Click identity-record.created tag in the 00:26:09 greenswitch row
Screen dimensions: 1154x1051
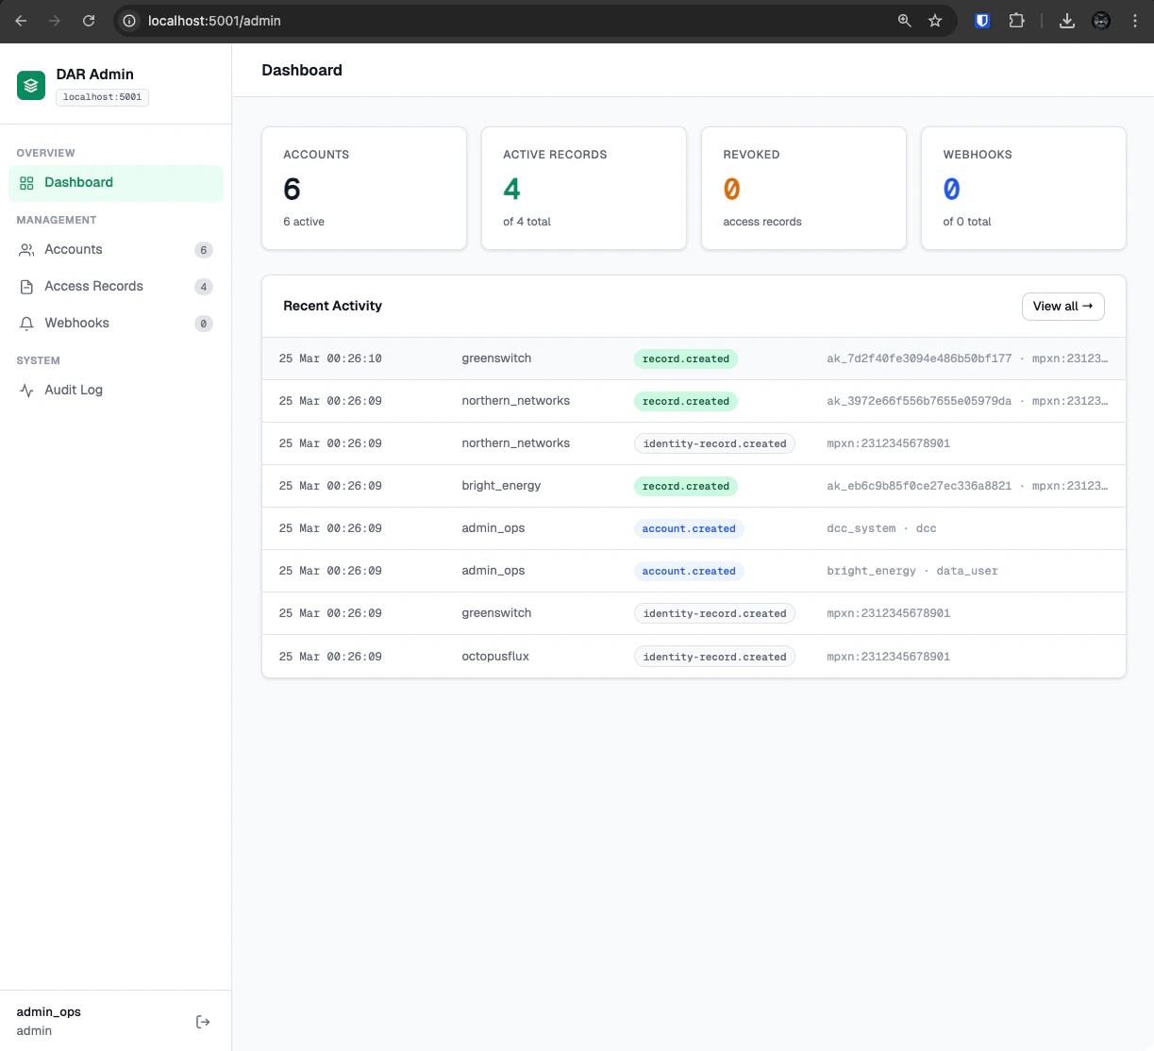coord(714,614)
